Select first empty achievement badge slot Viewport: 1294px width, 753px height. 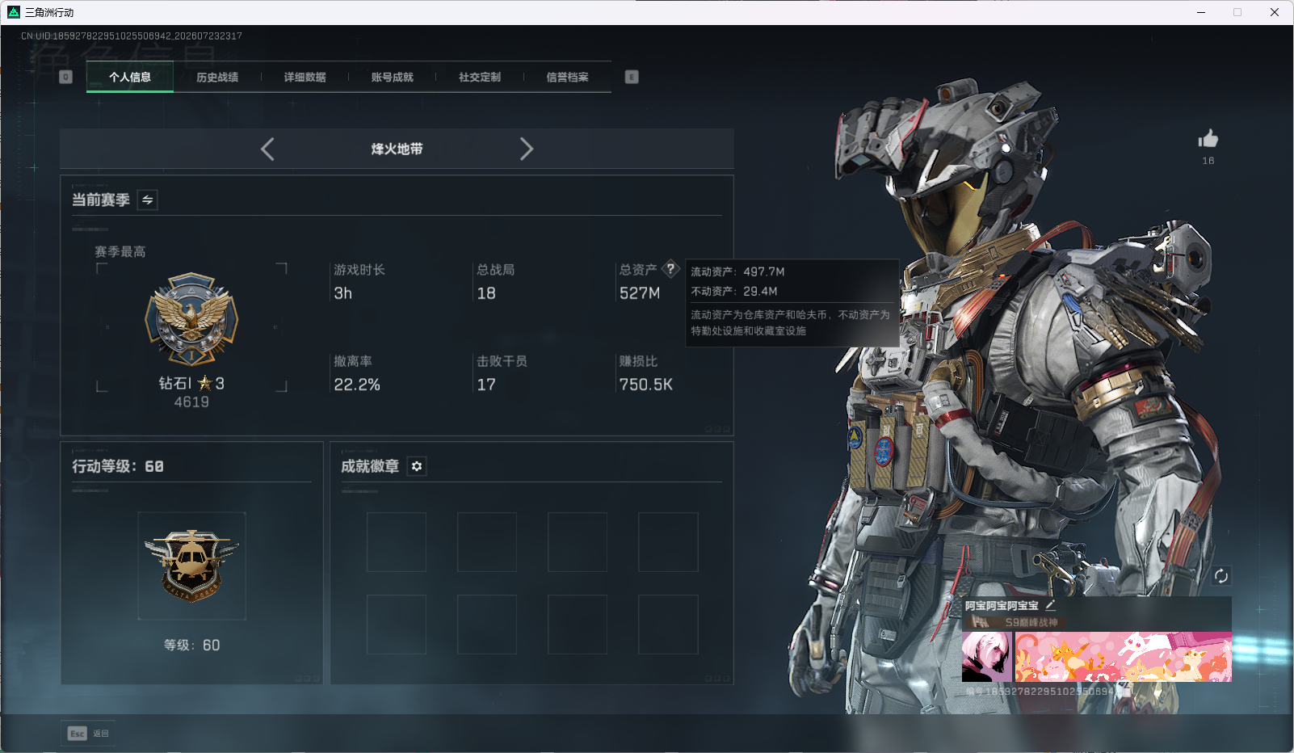397,542
